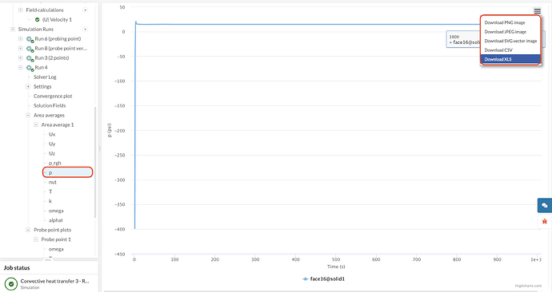Open the chat support icon
Viewport: 552px width, 292px height.
point(545,205)
